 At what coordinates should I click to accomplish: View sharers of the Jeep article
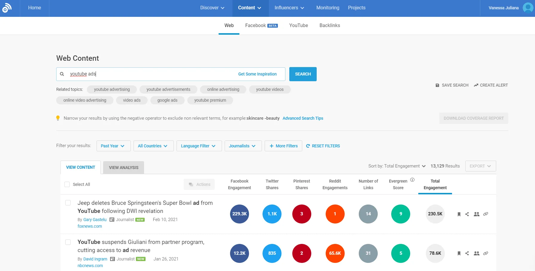point(476,214)
